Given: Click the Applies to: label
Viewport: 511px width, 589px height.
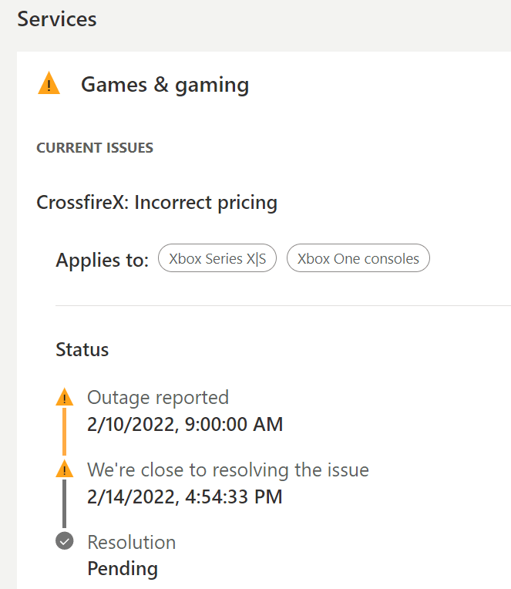Looking at the screenshot, I should (x=102, y=261).
